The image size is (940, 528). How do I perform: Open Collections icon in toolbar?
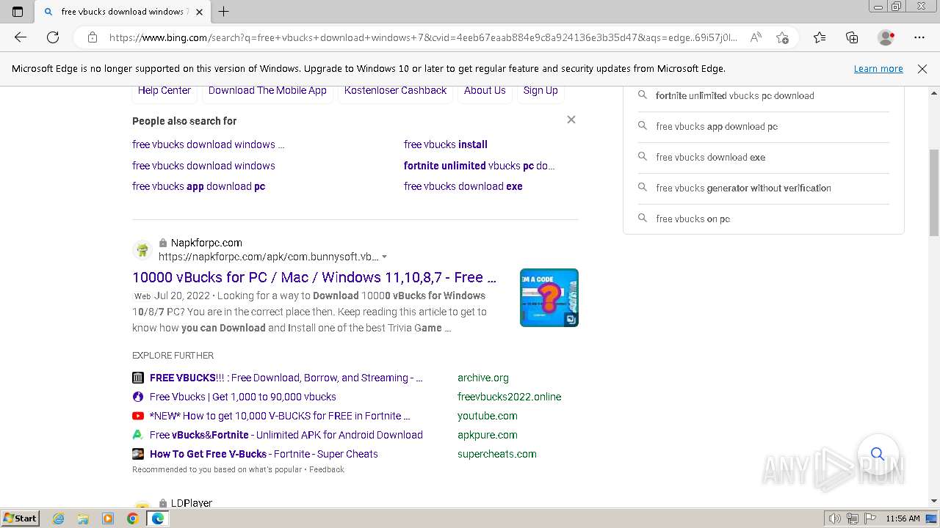point(852,37)
